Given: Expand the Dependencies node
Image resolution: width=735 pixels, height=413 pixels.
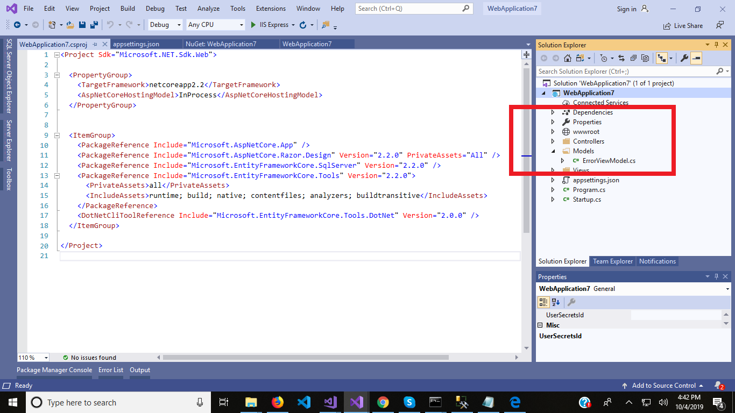Looking at the screenshot, I should 553,112.
